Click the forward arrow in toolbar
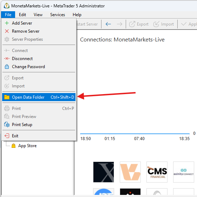The width and height of the screenshot is (197, 197). tap(119, 24)
